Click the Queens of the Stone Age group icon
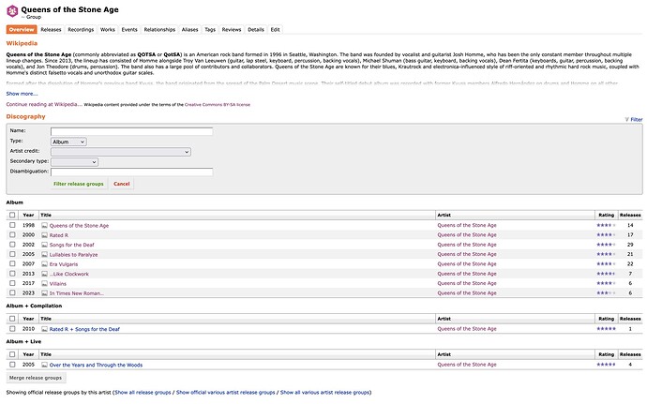This screenshot has width=647, height=404. (x=12, y=11)
